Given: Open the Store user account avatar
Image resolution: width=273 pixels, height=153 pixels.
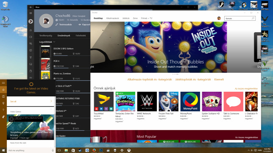Looking at the screenshot, I should [x=219, y=18].
